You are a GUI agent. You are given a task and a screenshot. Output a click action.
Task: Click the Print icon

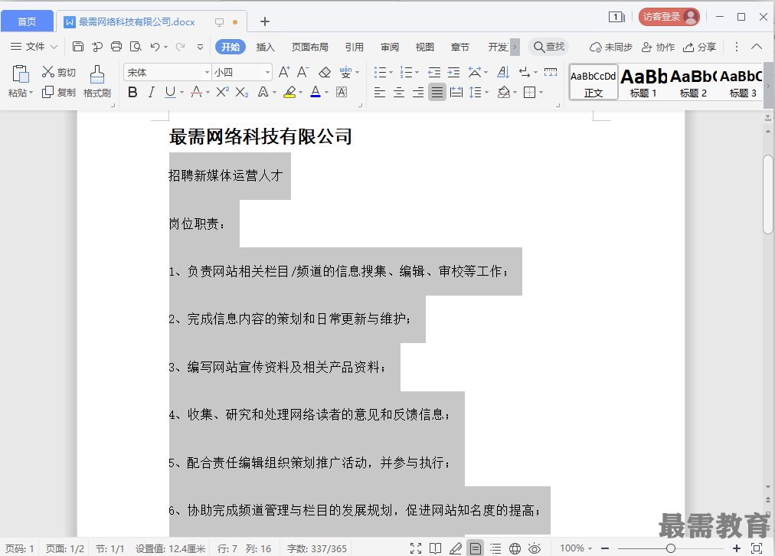[116, 47]
